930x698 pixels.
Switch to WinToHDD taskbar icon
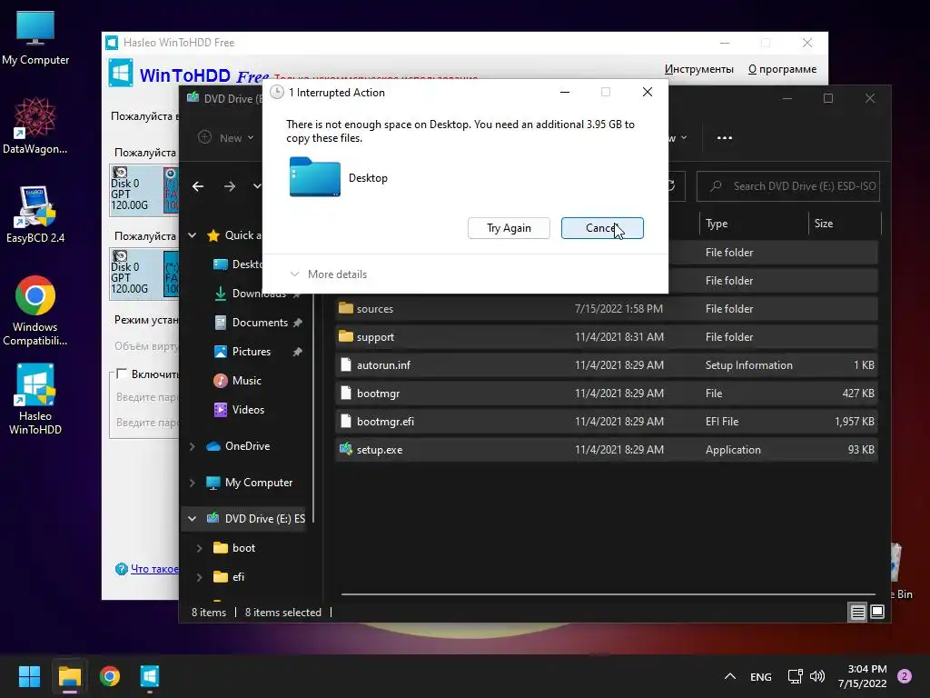click(x=150, y=676)
